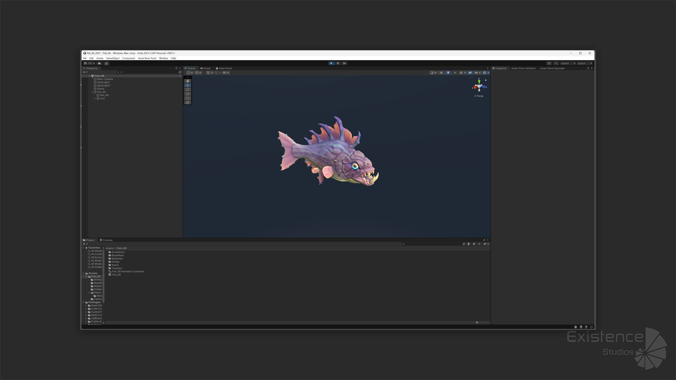This screenshot has width=676, height=380.
Task: Select the Move tool in scene toolbar
Action: click(x=188, y=85)
